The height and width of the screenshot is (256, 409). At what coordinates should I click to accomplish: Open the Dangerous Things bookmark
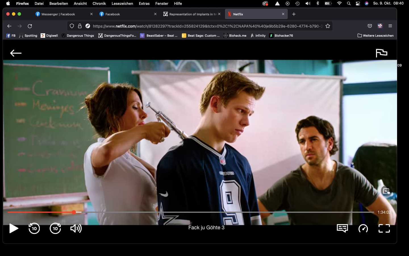78,36
